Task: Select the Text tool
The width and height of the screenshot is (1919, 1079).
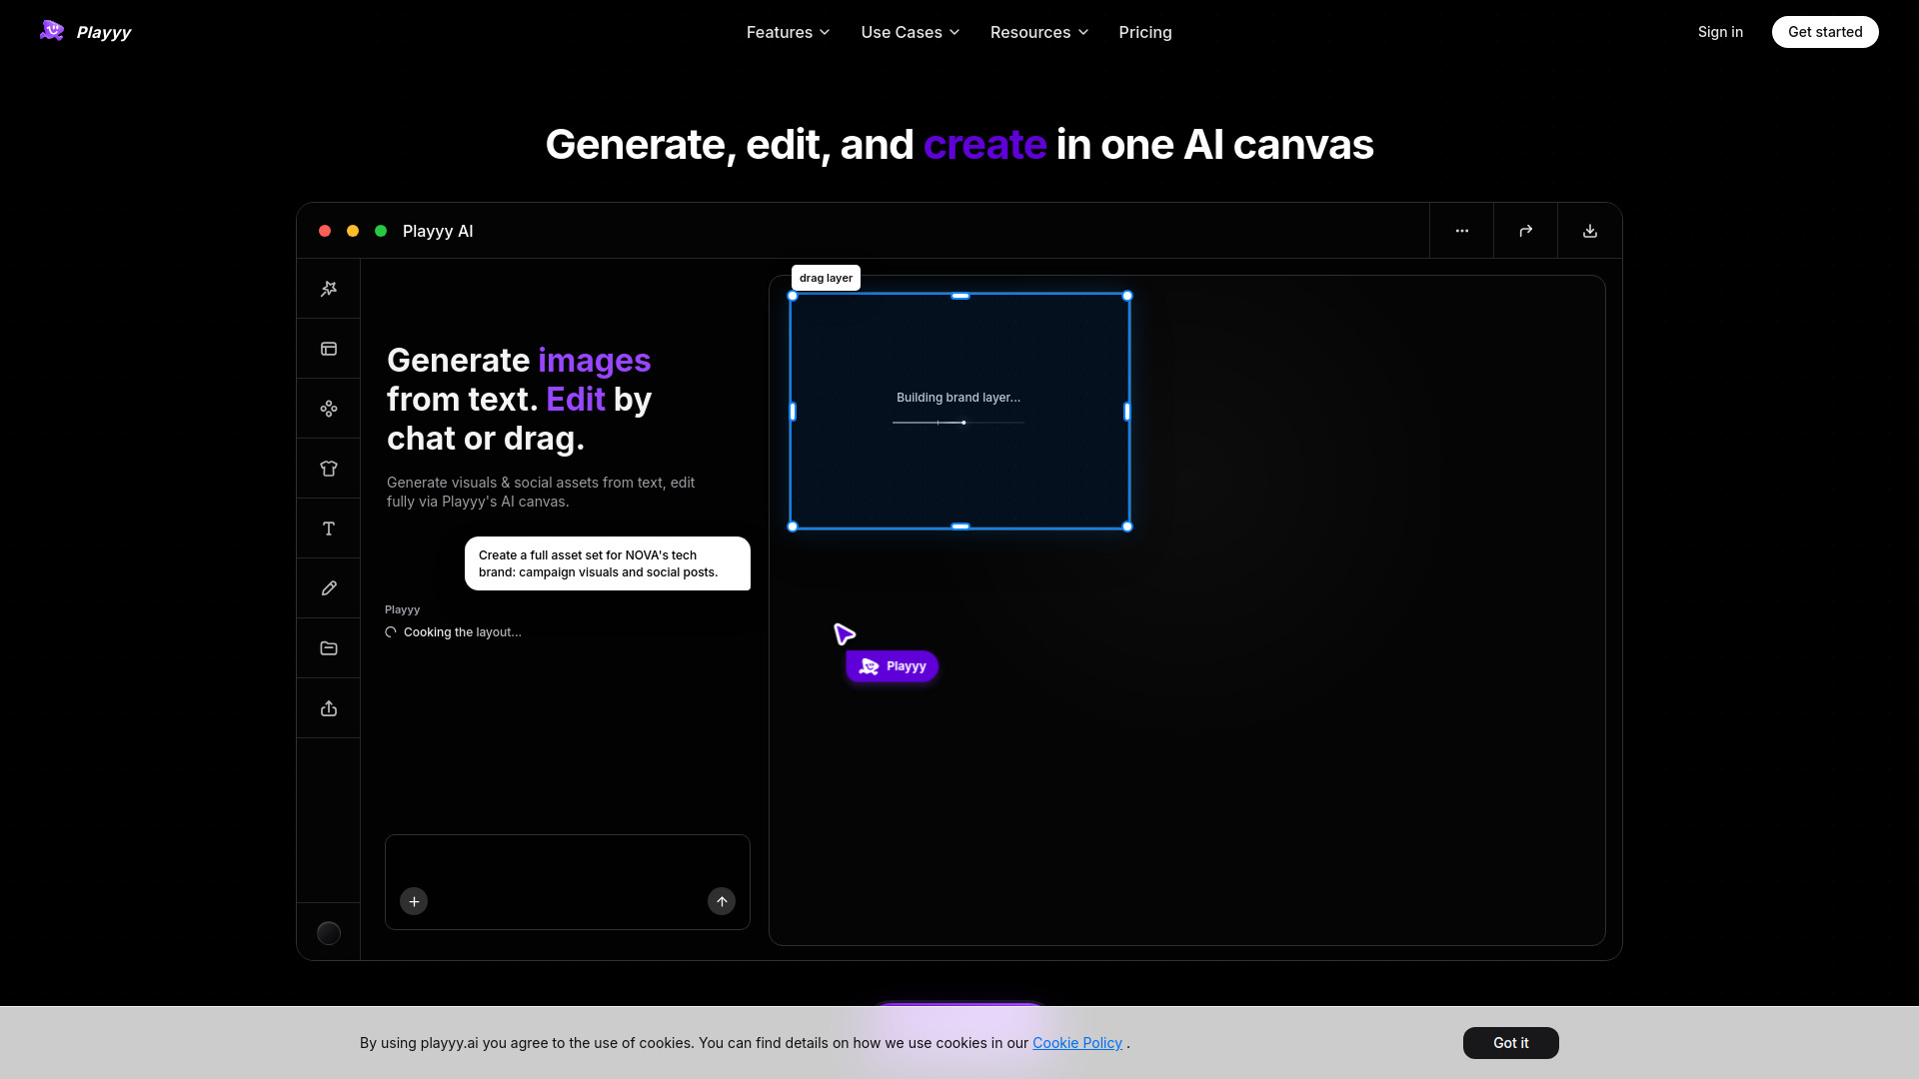Action: tap(329, 529)
